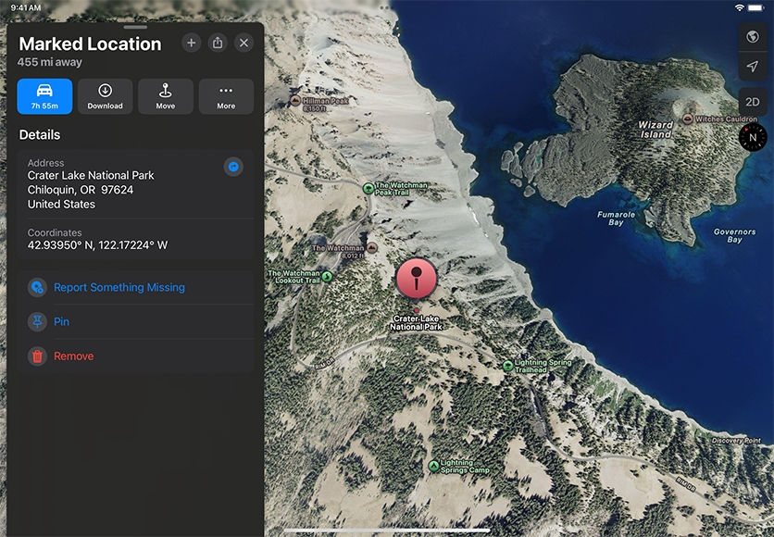Close the Marked Location card
This screenshot has width=774, height=537.
pyautogui.click(x=243, y=43)
